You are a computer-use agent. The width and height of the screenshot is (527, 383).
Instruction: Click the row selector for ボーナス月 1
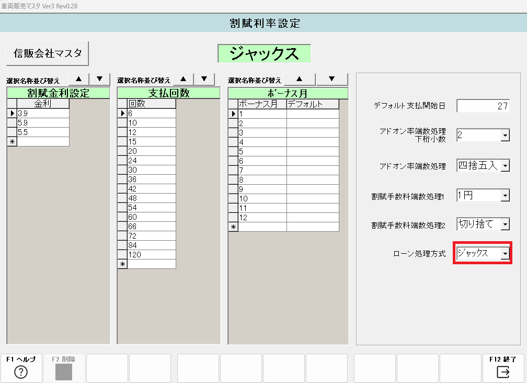[233, 114]
